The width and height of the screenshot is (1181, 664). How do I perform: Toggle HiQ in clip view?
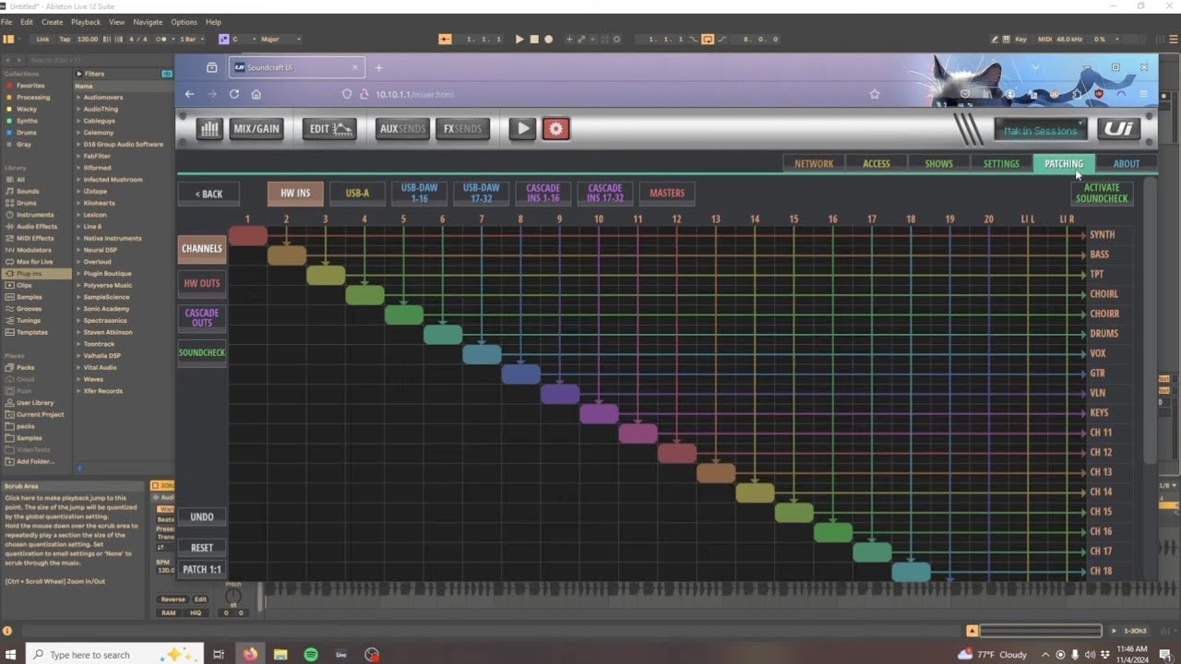(196, 612)
